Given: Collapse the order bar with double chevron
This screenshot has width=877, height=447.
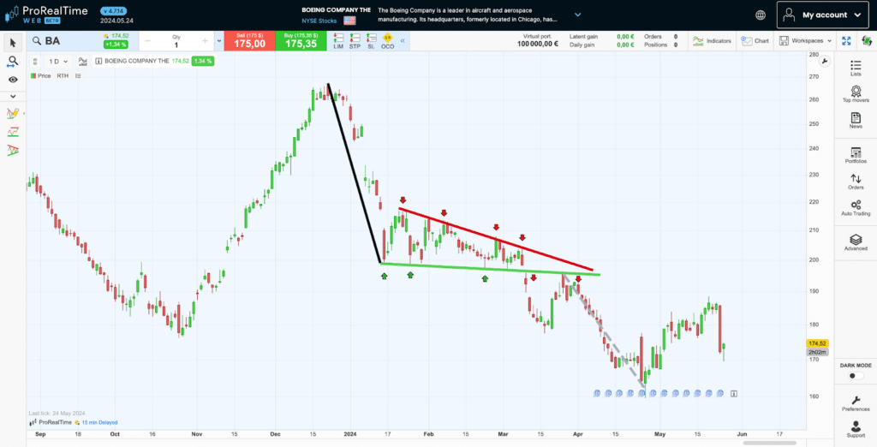Looking at the screenshot, I should tap(403, 41).
